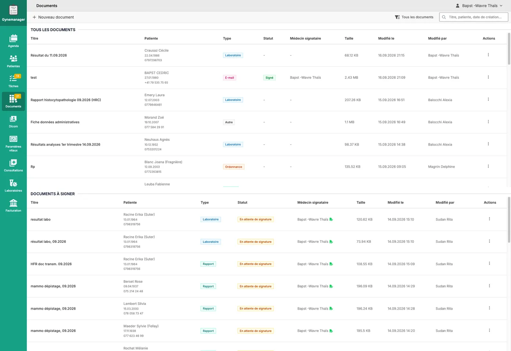Select the Documents sidebar icon
Screen dimensions: 511x351
tap(13, 101)
